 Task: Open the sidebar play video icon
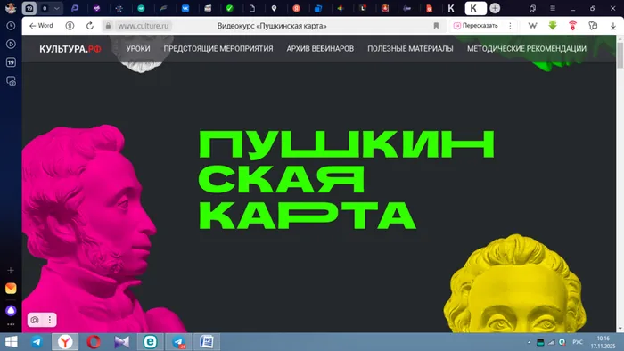coord(11,44)
